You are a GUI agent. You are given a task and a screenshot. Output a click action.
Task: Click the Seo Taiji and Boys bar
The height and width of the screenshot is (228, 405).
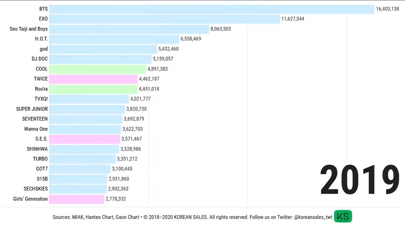coord(129,29)
